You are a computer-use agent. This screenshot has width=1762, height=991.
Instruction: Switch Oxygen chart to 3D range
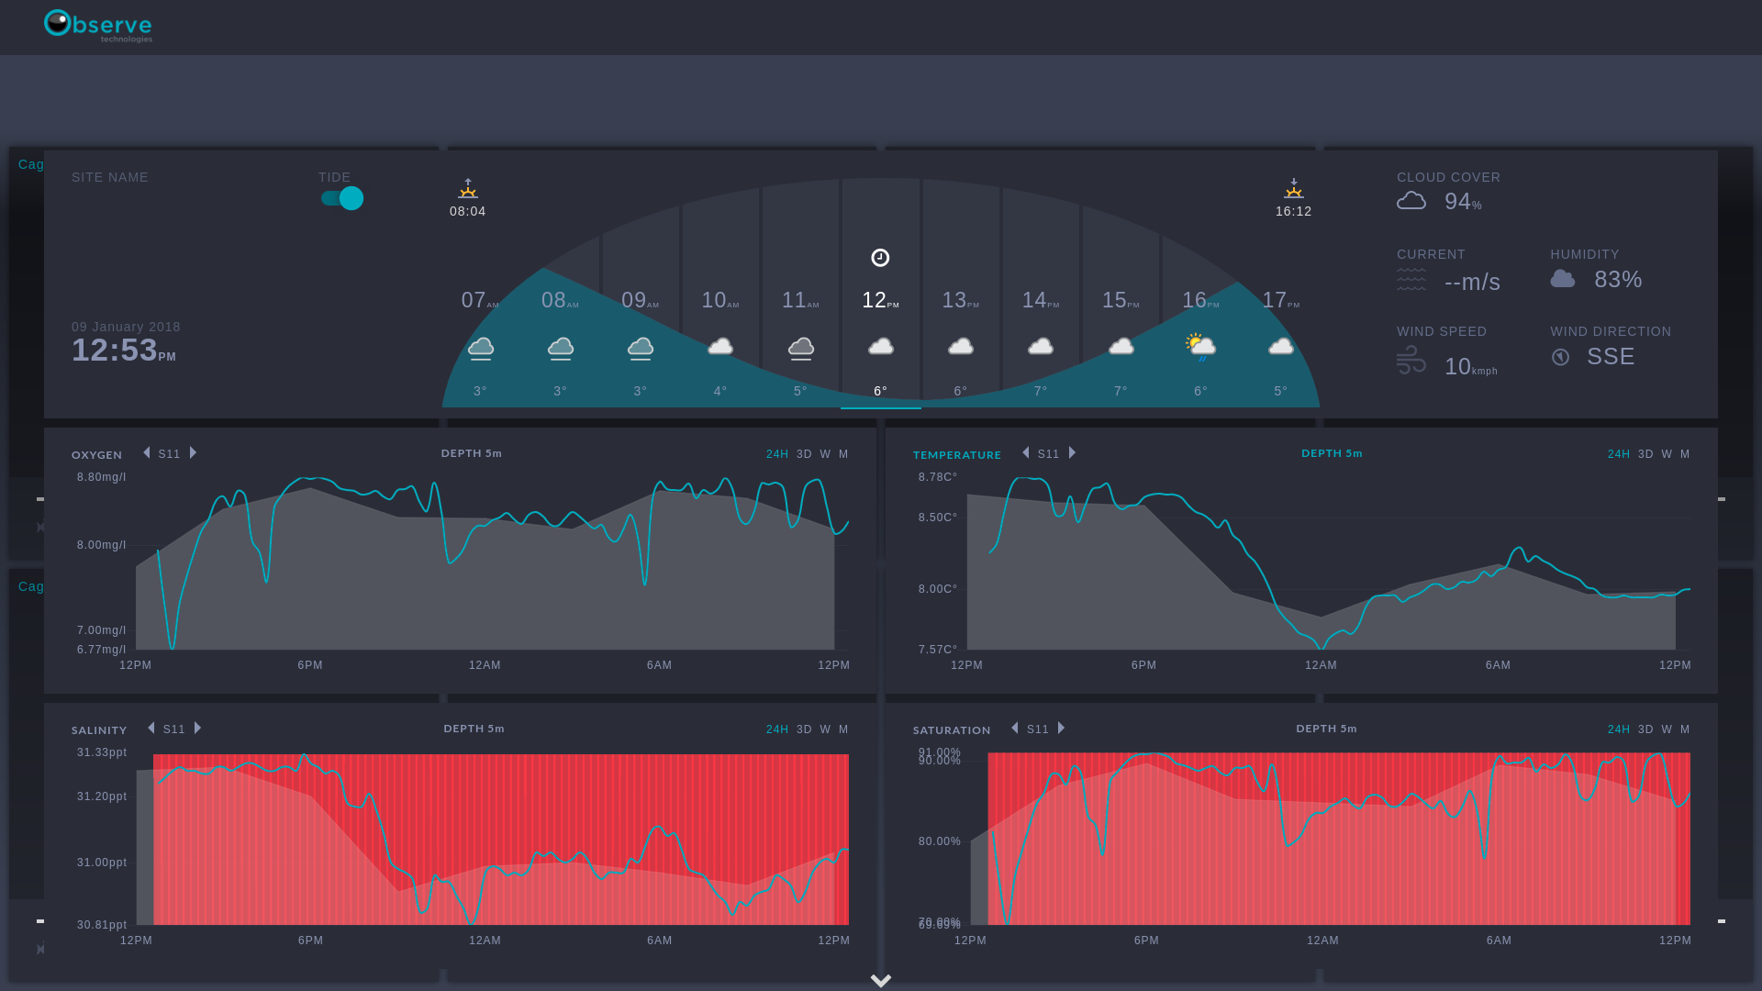pos(804,454)
